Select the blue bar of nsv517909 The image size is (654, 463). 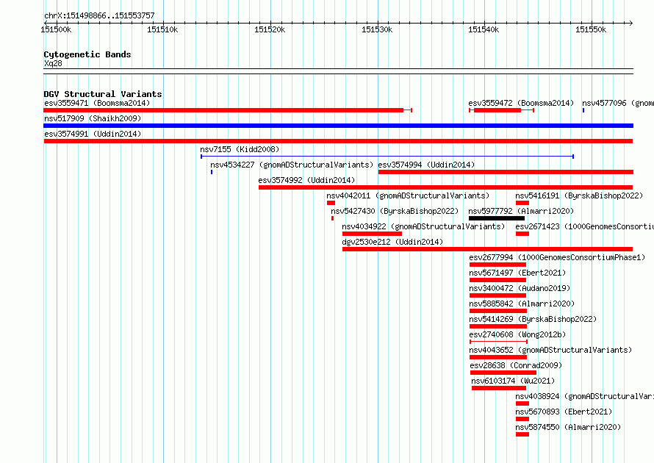338,126
